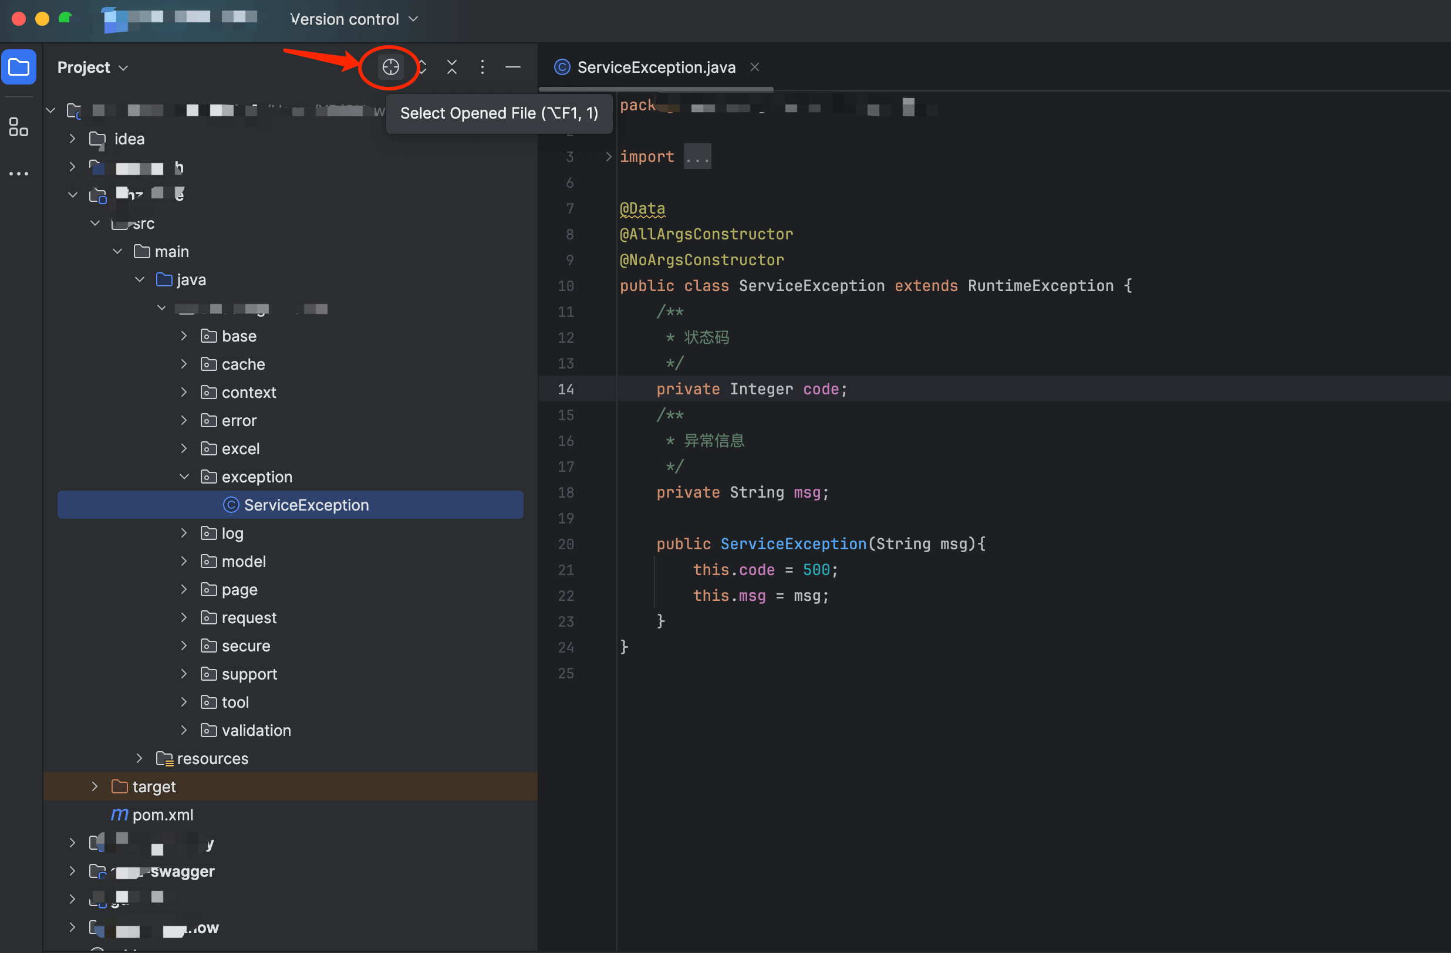
Task: Click @Data annotation on line 7
Action: coord(642,208)
